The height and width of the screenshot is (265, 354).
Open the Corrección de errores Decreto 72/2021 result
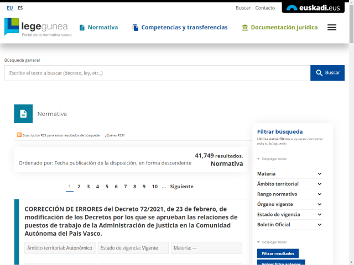tap(131, 221)
